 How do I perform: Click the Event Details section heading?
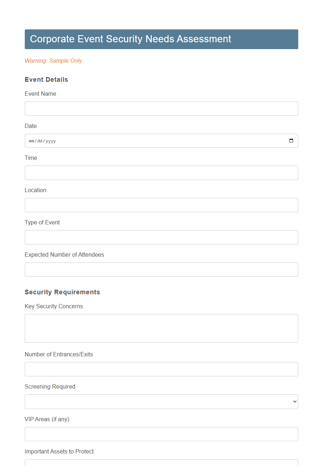pyautogui.click(x=46, y=80)
